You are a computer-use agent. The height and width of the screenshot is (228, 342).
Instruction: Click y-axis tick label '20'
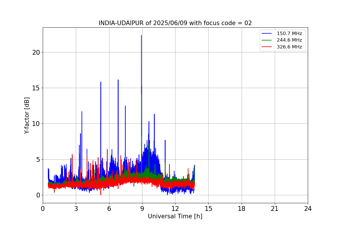[36, 52]
